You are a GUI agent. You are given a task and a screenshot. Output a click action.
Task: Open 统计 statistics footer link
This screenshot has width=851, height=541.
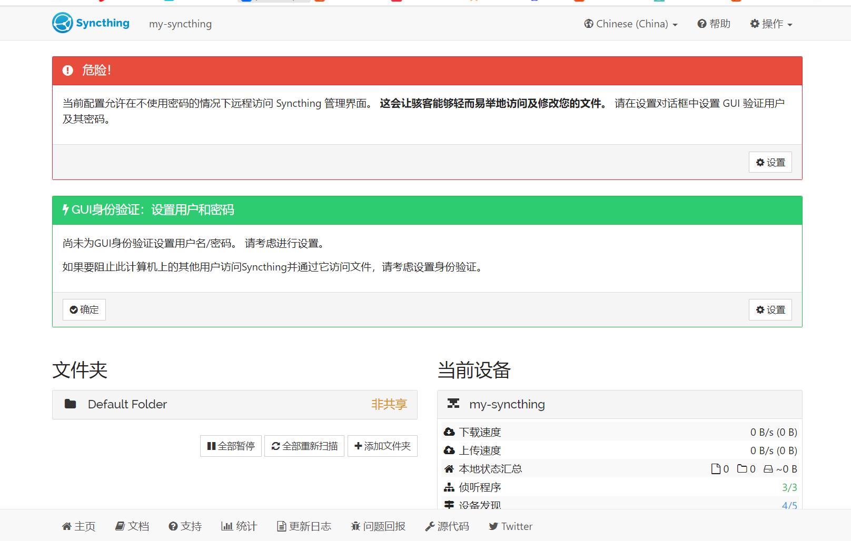point(239,526)
